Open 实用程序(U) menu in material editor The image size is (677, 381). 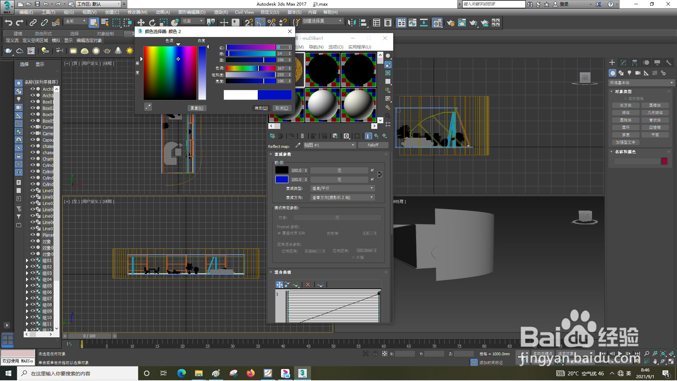(360, 47)
